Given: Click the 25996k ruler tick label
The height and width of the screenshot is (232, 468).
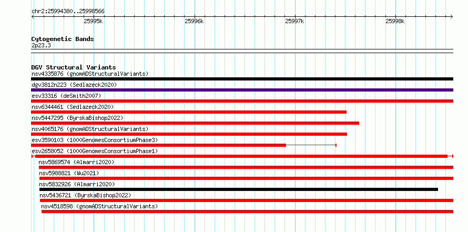Looking at the screenshot, I should pos(195,21).
